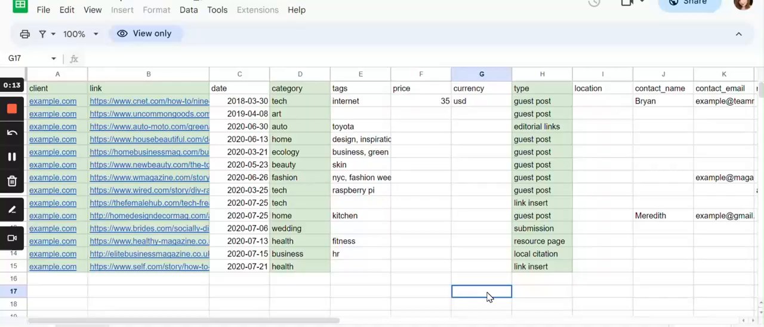
Task: Click the Google Sheets home logo
Action: (20, 5)
